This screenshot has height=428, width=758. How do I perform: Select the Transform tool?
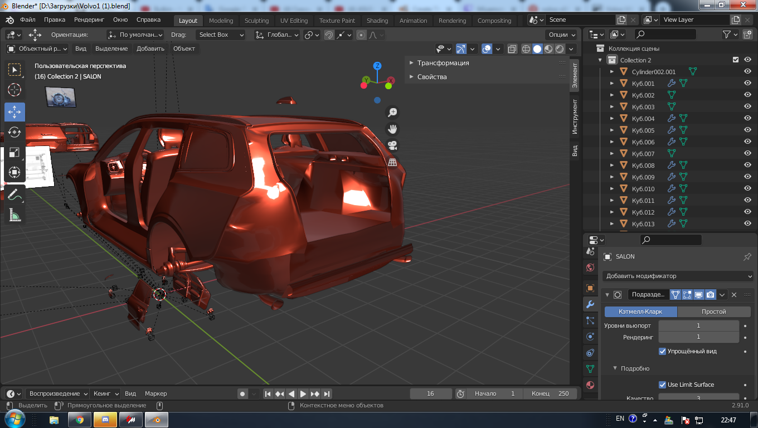14,172
